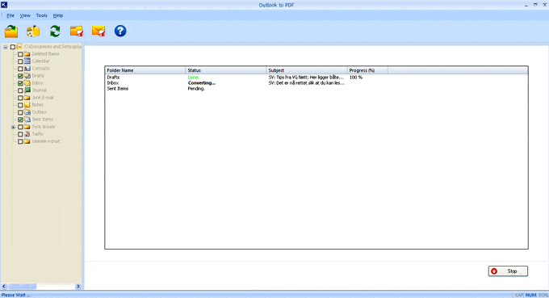Click the Status column header

pos(226,70)
